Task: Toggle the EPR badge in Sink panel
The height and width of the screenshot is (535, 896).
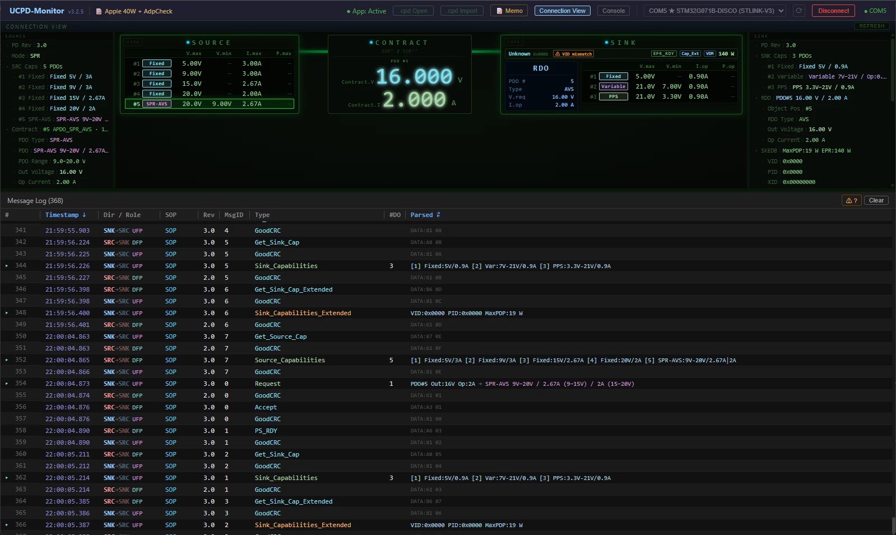Action: point(513,42)
